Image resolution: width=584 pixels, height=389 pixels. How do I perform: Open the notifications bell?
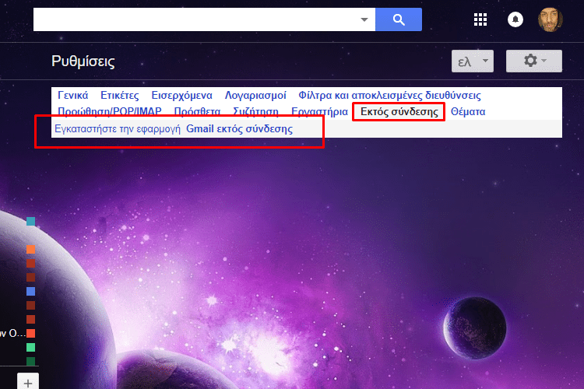(x=515, y=19)
